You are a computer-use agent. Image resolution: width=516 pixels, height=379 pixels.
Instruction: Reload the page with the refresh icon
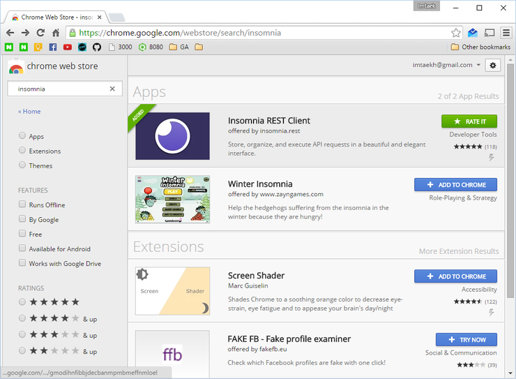(40, 33)
